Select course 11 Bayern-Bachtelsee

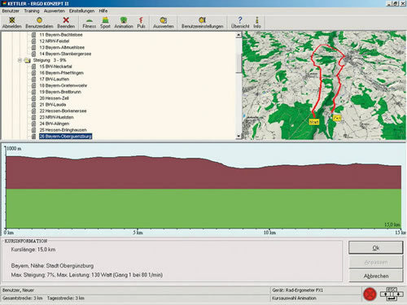(61, 35)
